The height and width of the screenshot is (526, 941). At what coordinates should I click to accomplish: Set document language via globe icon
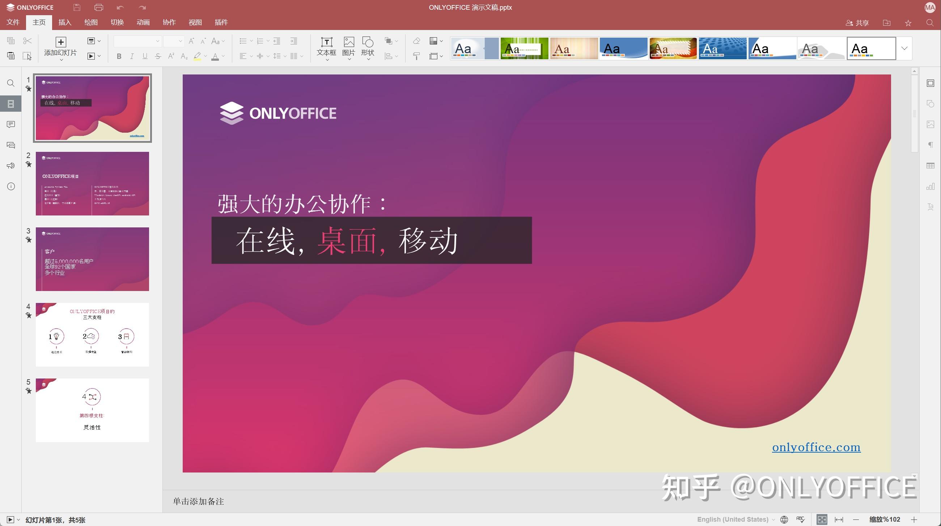click(784, 519)
